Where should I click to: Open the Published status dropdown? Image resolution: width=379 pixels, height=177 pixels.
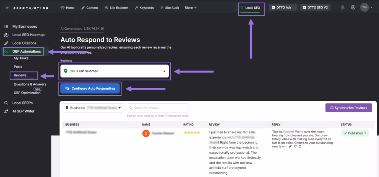pyautogui.click(x=355, y=133)
